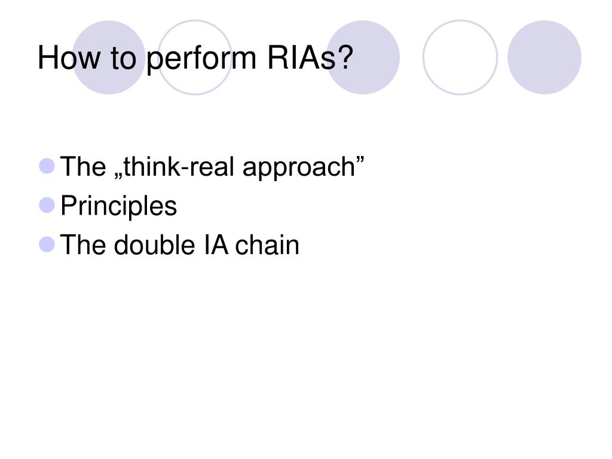Click the word "RIAs?" in the title
The image size is (612, 459).
[x=310, y=58]
